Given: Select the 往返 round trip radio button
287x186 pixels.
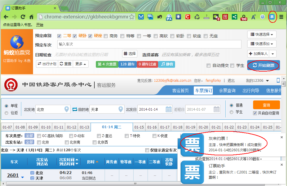Looking at the screenshot, I should point(7,113).
